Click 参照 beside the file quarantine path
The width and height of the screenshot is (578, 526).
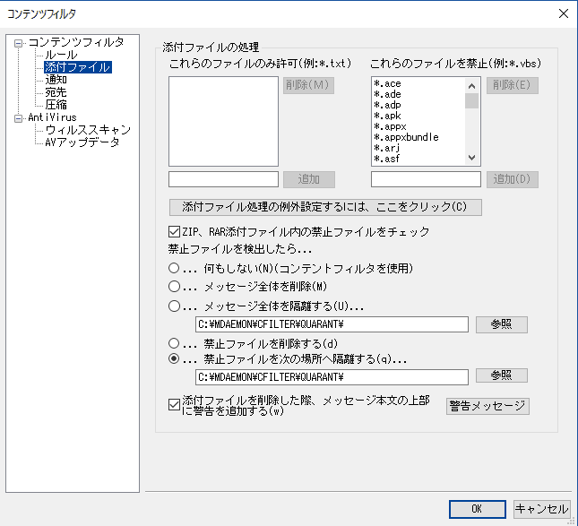501,375
